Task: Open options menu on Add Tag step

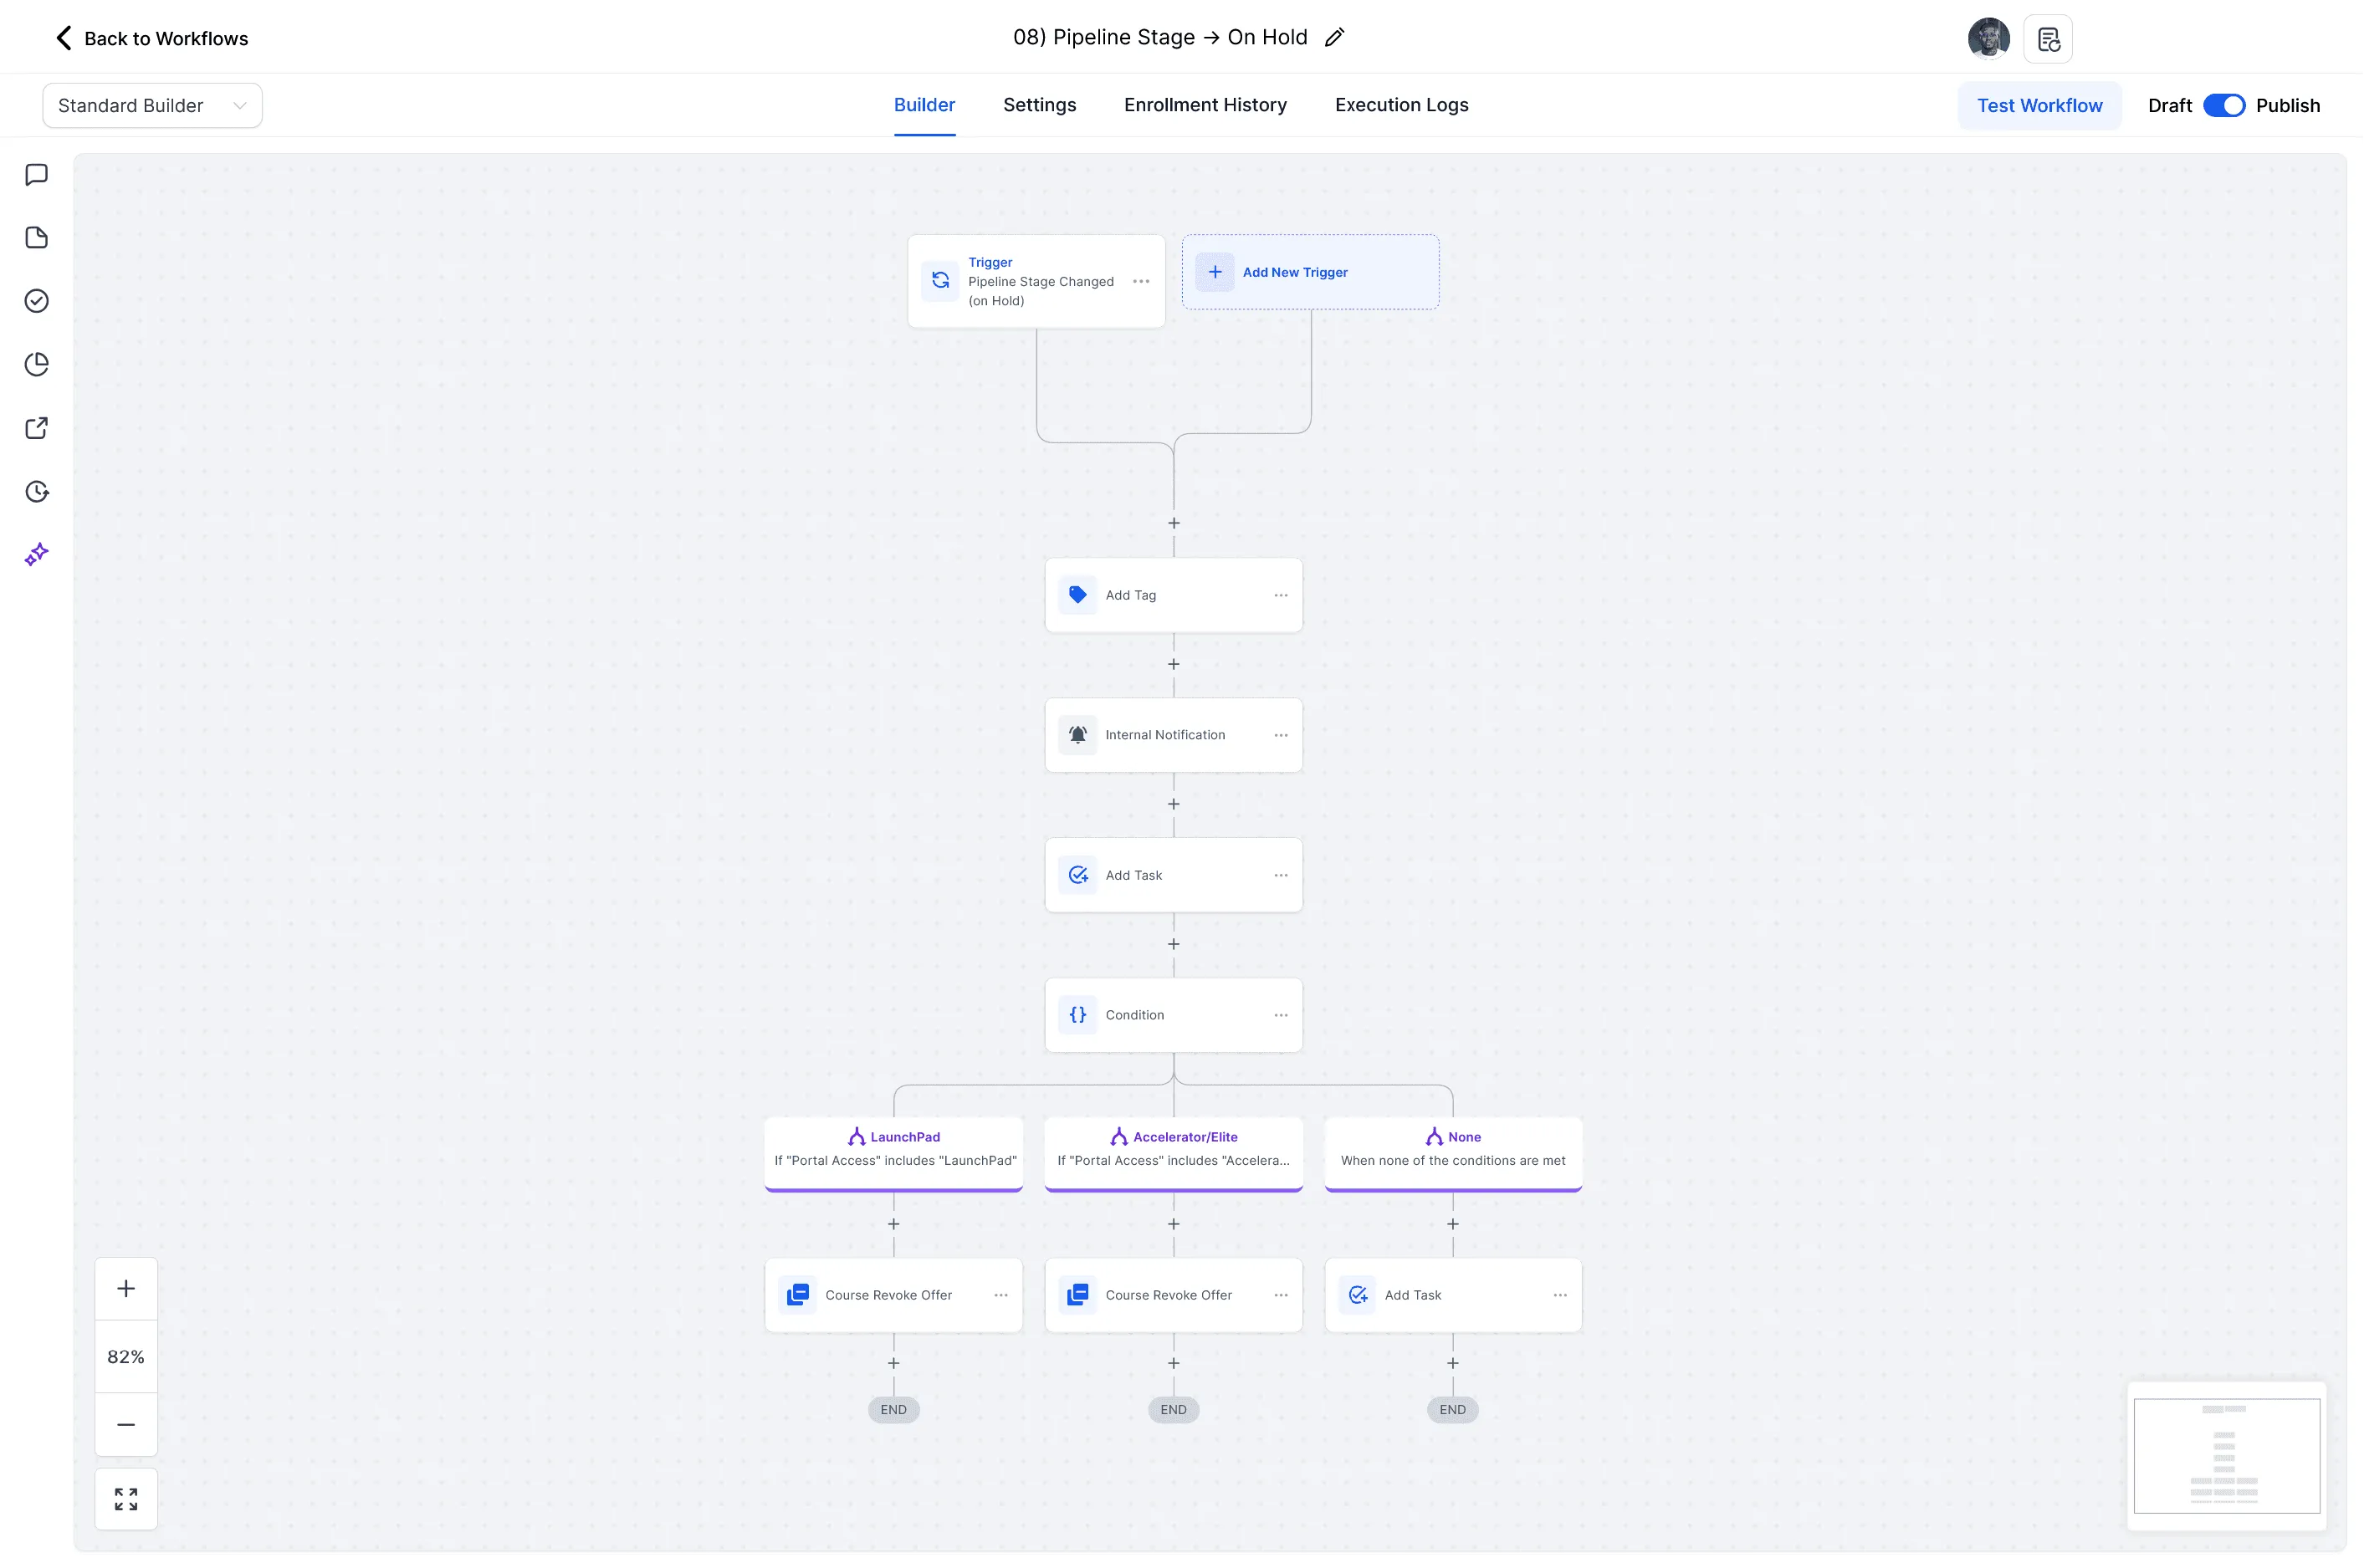Action: 1280,595
